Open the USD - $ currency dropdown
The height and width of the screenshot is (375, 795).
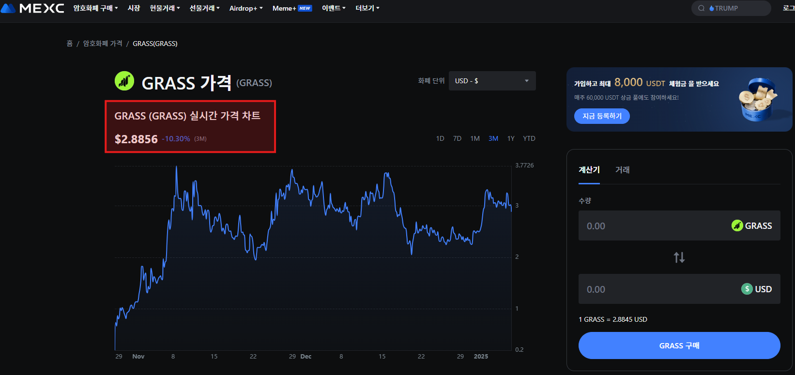492,81
